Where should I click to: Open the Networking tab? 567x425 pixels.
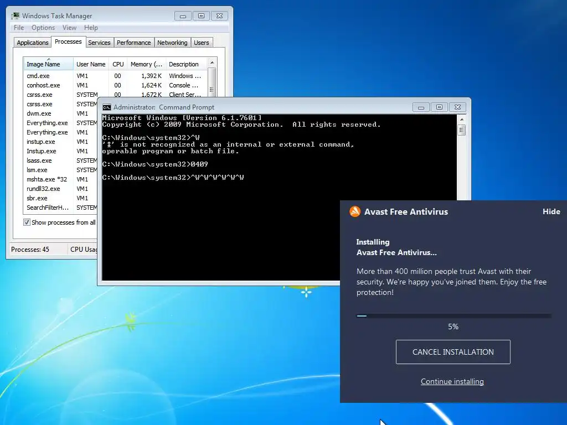coord(172,43)
